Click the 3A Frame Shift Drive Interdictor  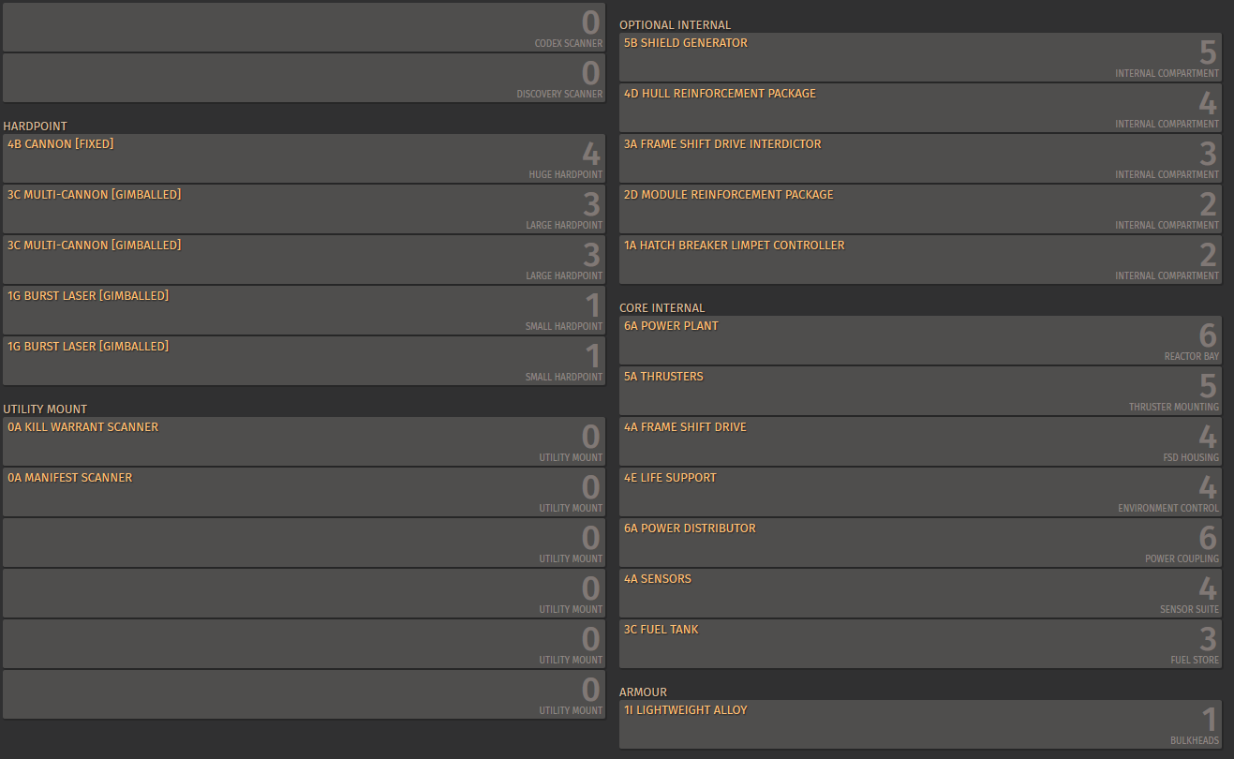(920, 158)
